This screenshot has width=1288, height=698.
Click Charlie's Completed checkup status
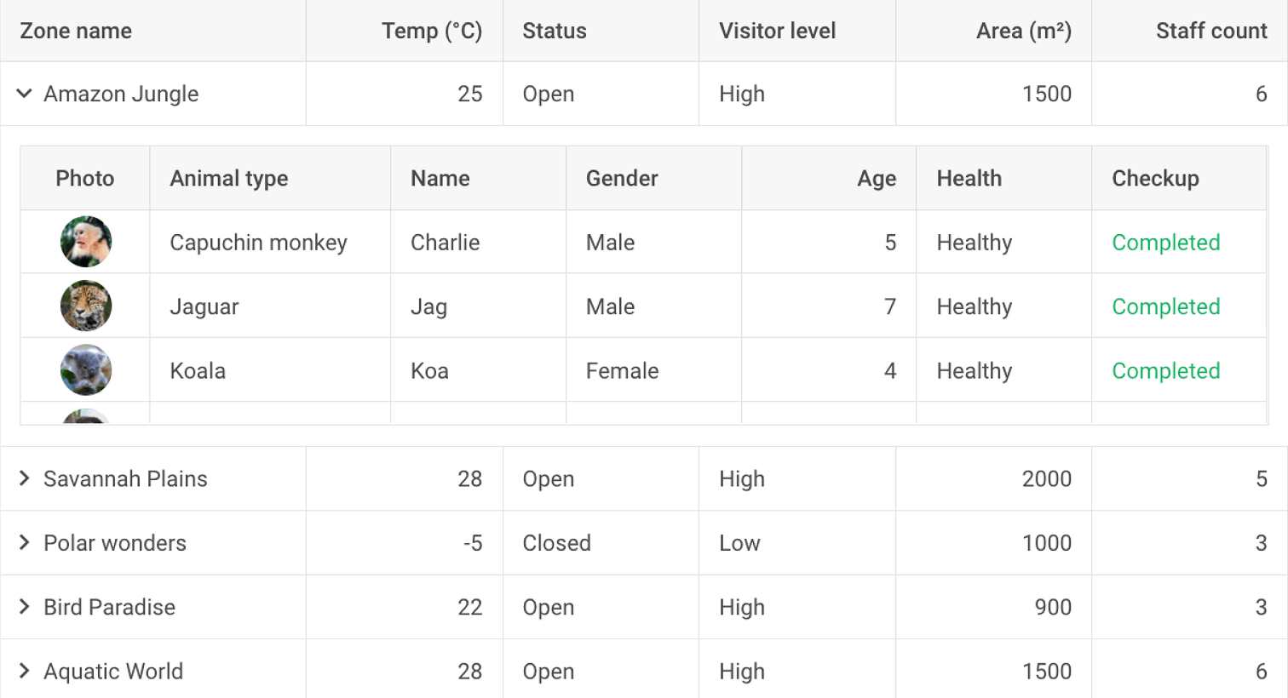[x=1166, y=243]
